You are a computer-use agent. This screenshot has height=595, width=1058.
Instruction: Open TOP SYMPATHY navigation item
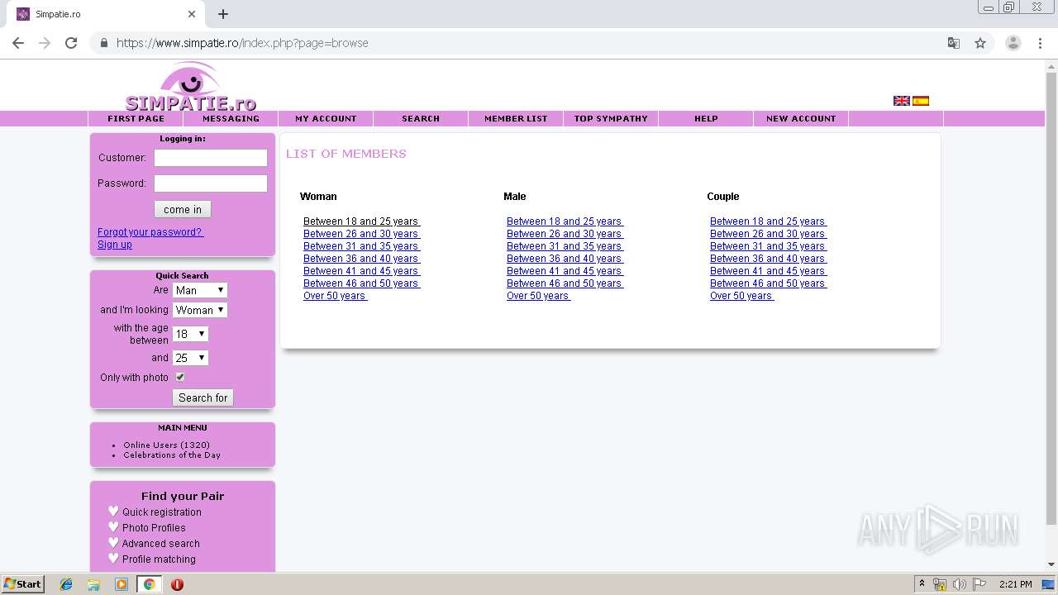tap(611, 118)
